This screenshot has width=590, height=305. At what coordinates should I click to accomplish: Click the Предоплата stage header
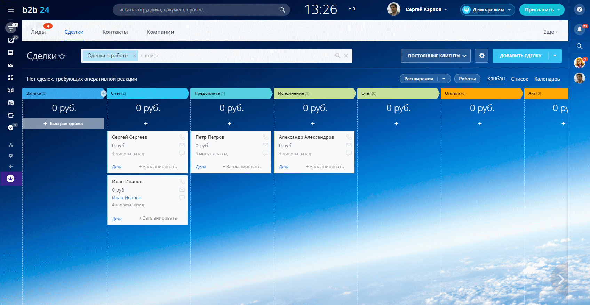231,93
